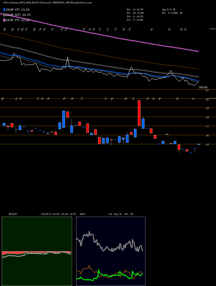
Task: Click the 'Avg V: 0 M' volume text
Action: click(168, 9)
